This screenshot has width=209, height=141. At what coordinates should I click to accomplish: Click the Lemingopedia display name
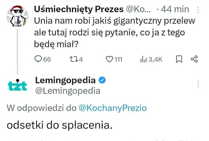(65, 81)
